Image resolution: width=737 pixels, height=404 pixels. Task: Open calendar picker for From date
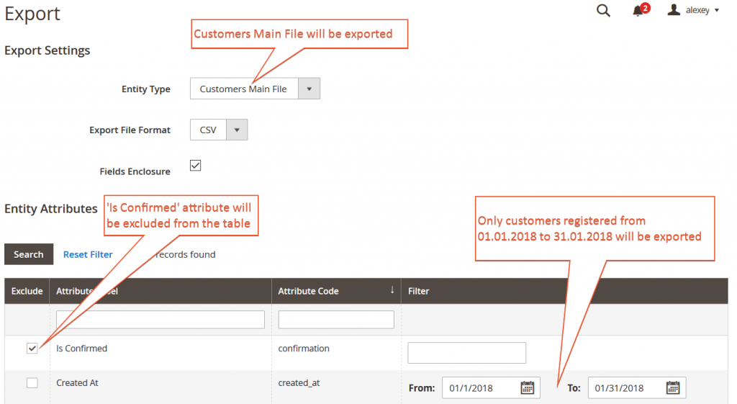pyautogui.click(x=528, y=388)
